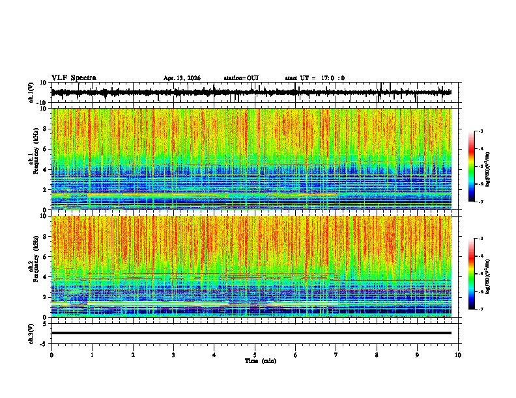Click the "8" kHz tick of ch.1 spectrogram
The height and width of the screenshot is (398, 516).
[46, 129]
